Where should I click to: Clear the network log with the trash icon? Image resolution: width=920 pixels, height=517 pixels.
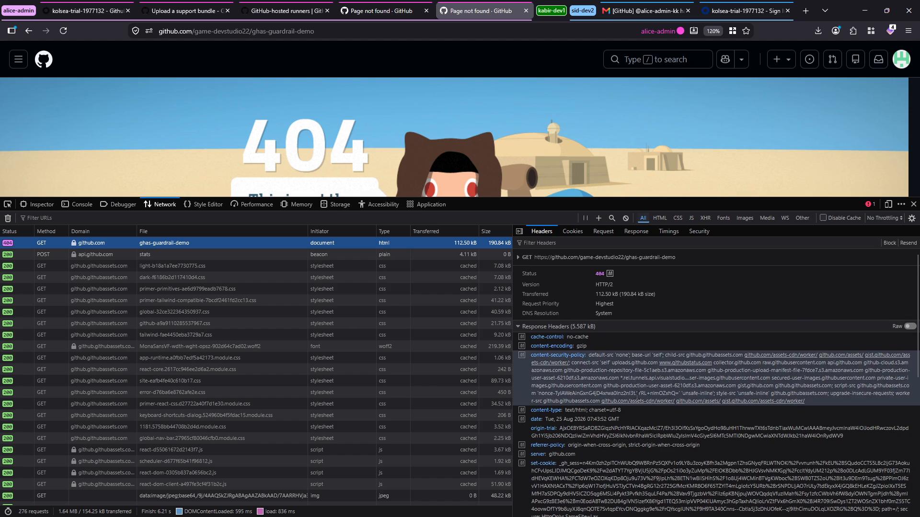click(8, 218)
